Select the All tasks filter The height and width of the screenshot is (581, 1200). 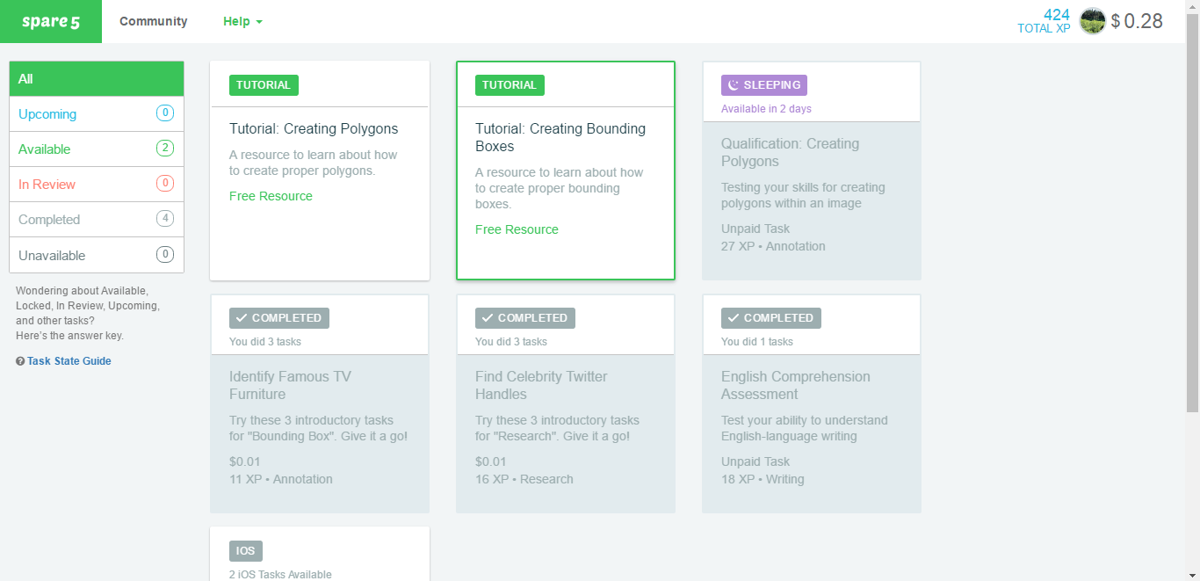(x=97, y=79)
